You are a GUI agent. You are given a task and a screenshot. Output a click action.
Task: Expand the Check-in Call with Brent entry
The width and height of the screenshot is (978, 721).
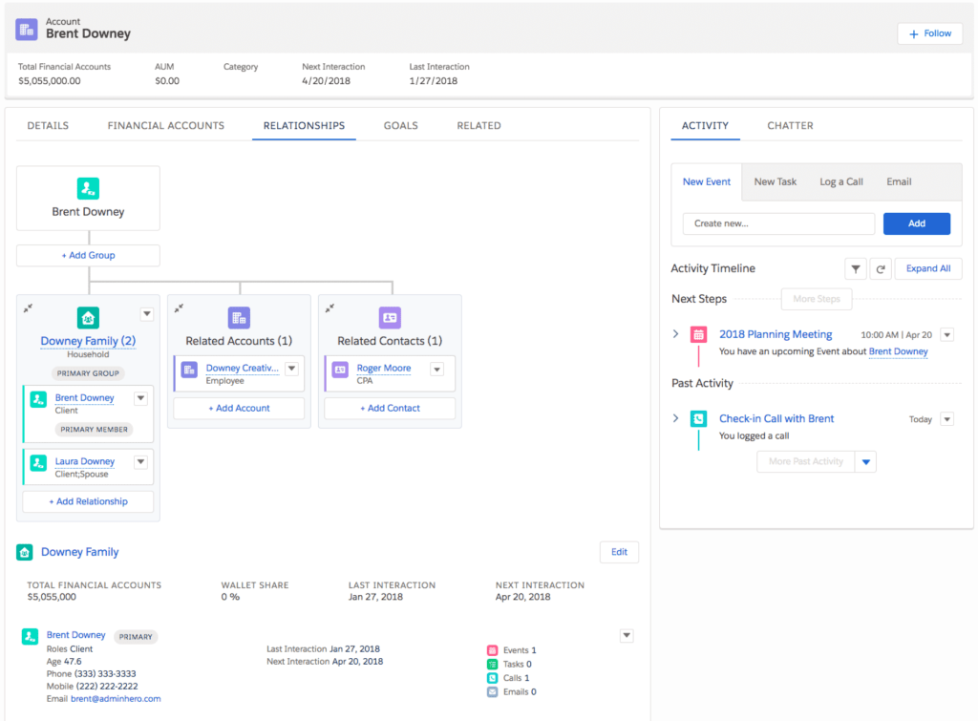tap(676, 418)
